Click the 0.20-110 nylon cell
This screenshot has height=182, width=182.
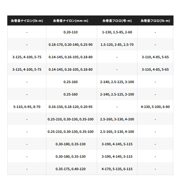pyautogui.click(x=70, y=32)
